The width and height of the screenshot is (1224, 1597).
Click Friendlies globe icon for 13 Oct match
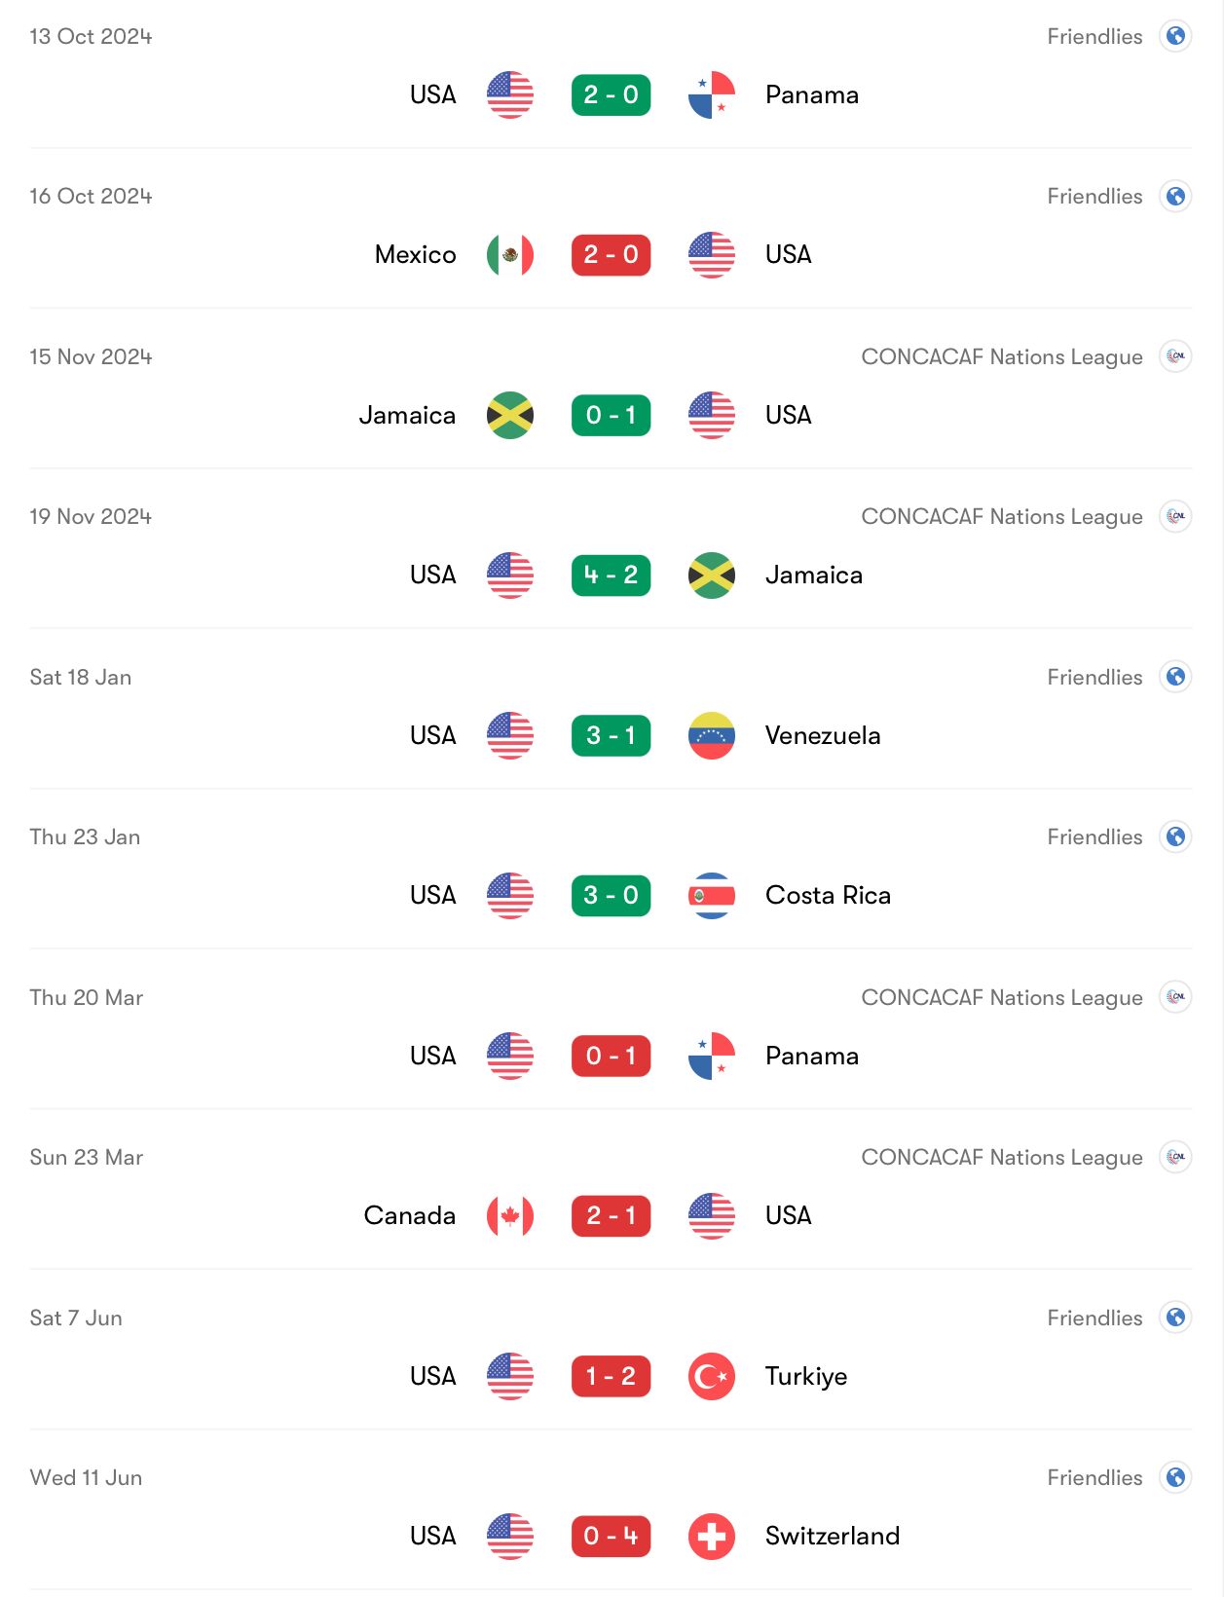(x=1175, y=36)
